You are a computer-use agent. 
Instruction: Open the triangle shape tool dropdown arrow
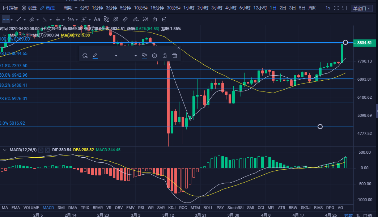point(51,20)
